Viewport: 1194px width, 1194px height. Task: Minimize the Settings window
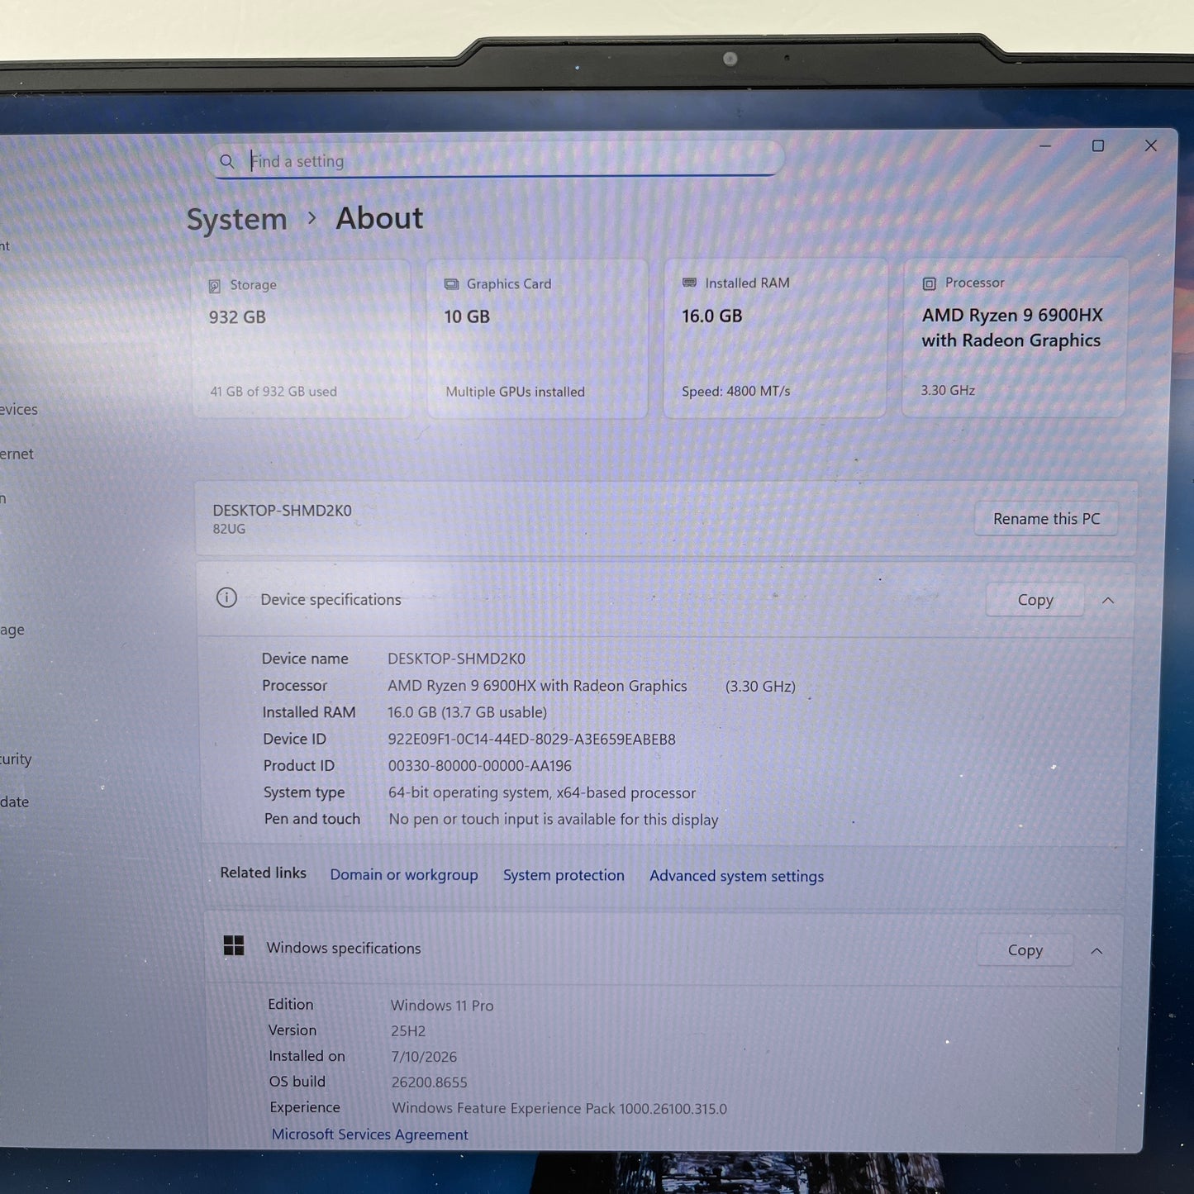pyautogui.click(x=1045, y=146)
